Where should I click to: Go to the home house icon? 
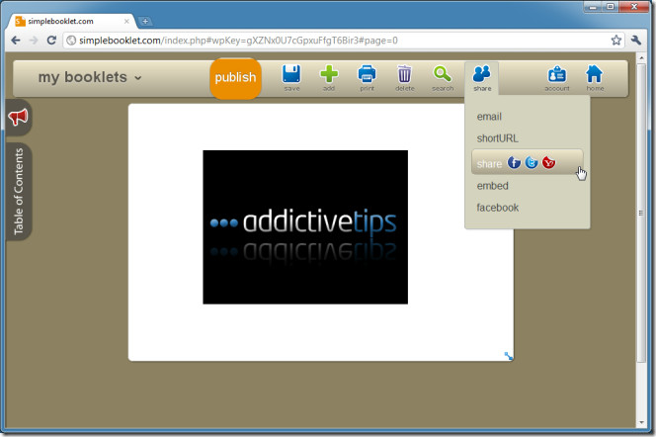pos(594,74)
